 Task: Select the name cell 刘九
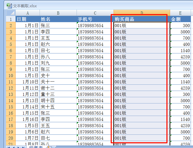tap(58, 63)
